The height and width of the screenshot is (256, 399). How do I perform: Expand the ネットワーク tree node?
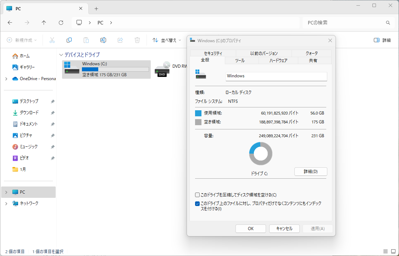(x=6, y=204)
